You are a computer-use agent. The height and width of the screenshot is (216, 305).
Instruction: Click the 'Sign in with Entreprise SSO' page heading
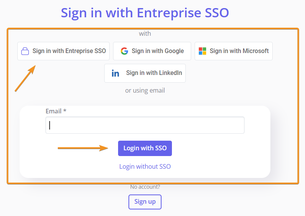(x=145, y=13)
